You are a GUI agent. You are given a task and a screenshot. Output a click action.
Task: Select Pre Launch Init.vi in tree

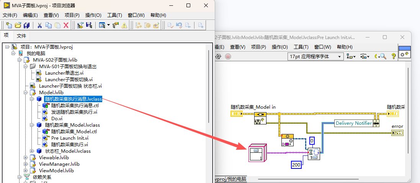tap(70, 138)
